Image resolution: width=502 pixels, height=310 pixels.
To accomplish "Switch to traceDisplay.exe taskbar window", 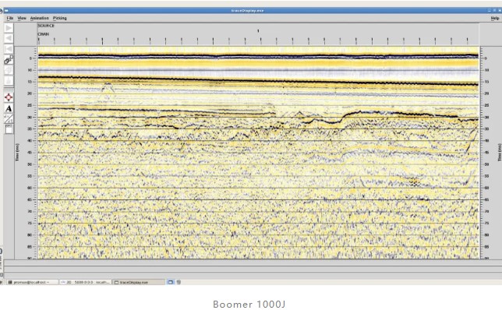I will 139,282.
